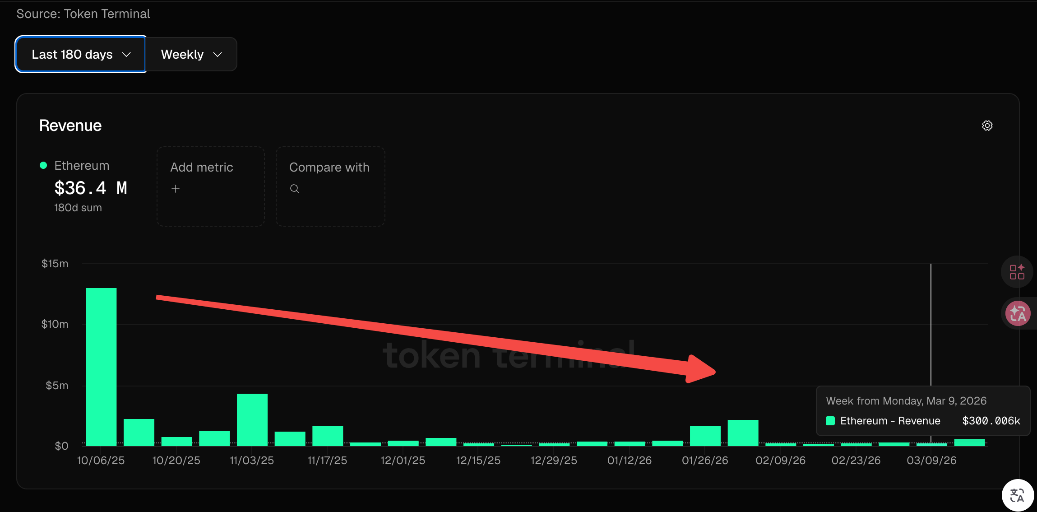Click the 01/26/26 week revenue bar
This screenshot has height=512, width=1037.
click(x=705, y=436)
